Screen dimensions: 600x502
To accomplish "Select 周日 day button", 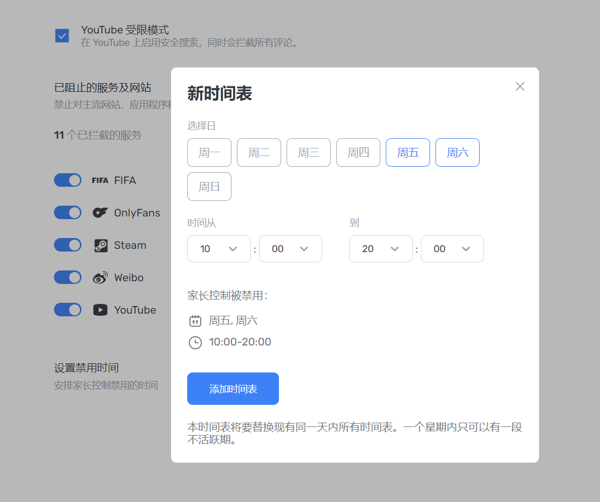I will (x=209, y=186).
